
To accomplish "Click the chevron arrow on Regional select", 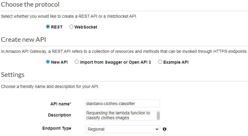I will [157, 129].
